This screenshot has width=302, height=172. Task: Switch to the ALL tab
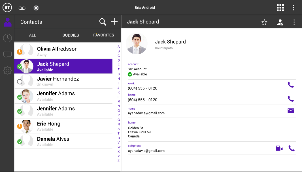pyautogui.click(x=32, y=35)
